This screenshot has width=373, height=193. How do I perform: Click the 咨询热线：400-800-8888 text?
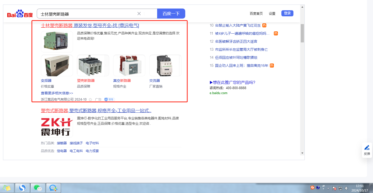[x=228, y=88]
